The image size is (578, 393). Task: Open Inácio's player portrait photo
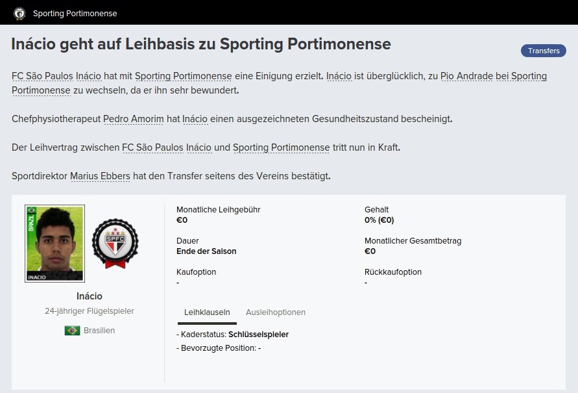click(54, 243)
